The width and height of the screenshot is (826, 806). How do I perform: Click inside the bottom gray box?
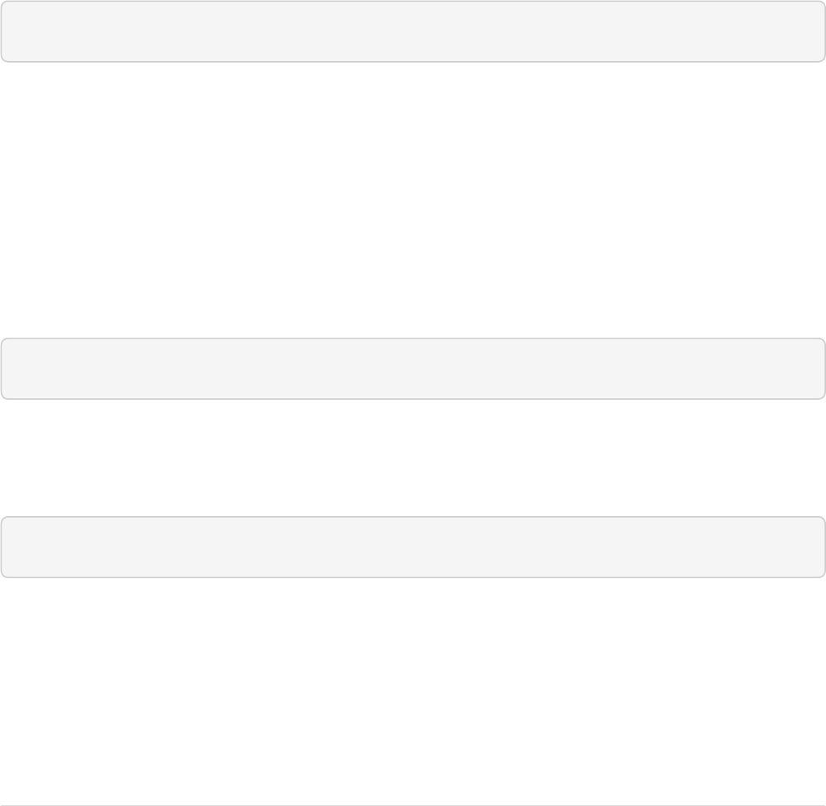(x=413, y=547)
